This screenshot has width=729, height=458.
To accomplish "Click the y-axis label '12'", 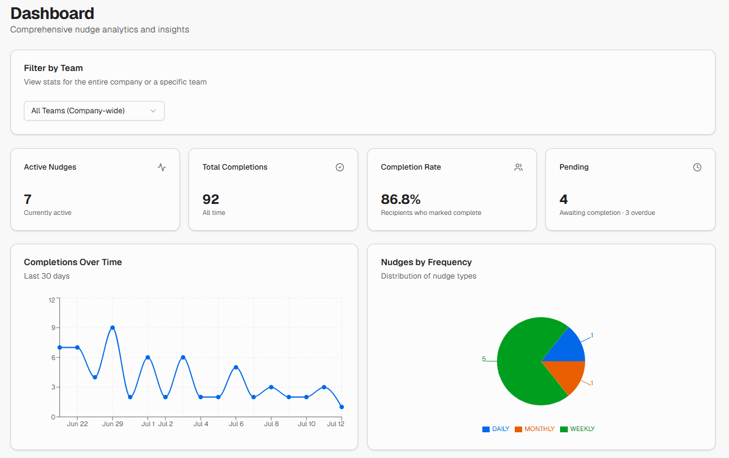I will click(52, 300).
